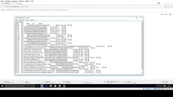Open the Google apps grid icon
This screenshot has width=173, height=97.
(170, 14)
